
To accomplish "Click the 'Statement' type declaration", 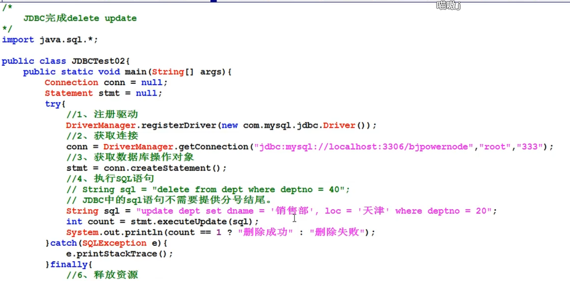I will (x=69, y=93).
